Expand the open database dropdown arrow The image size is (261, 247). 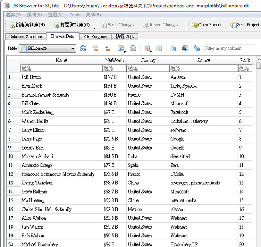pos(94,28)
